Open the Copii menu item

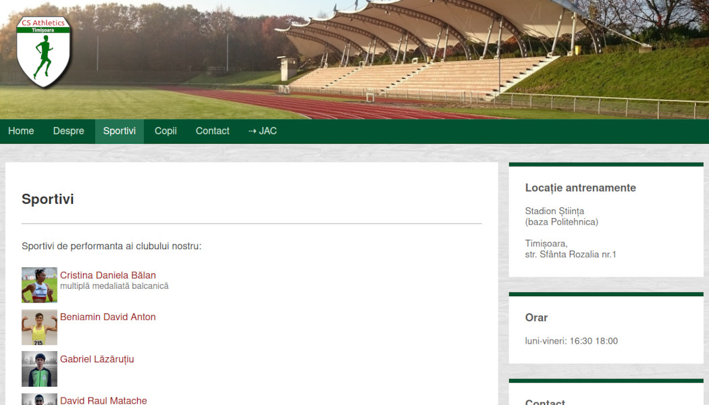[x=165, y=131]
